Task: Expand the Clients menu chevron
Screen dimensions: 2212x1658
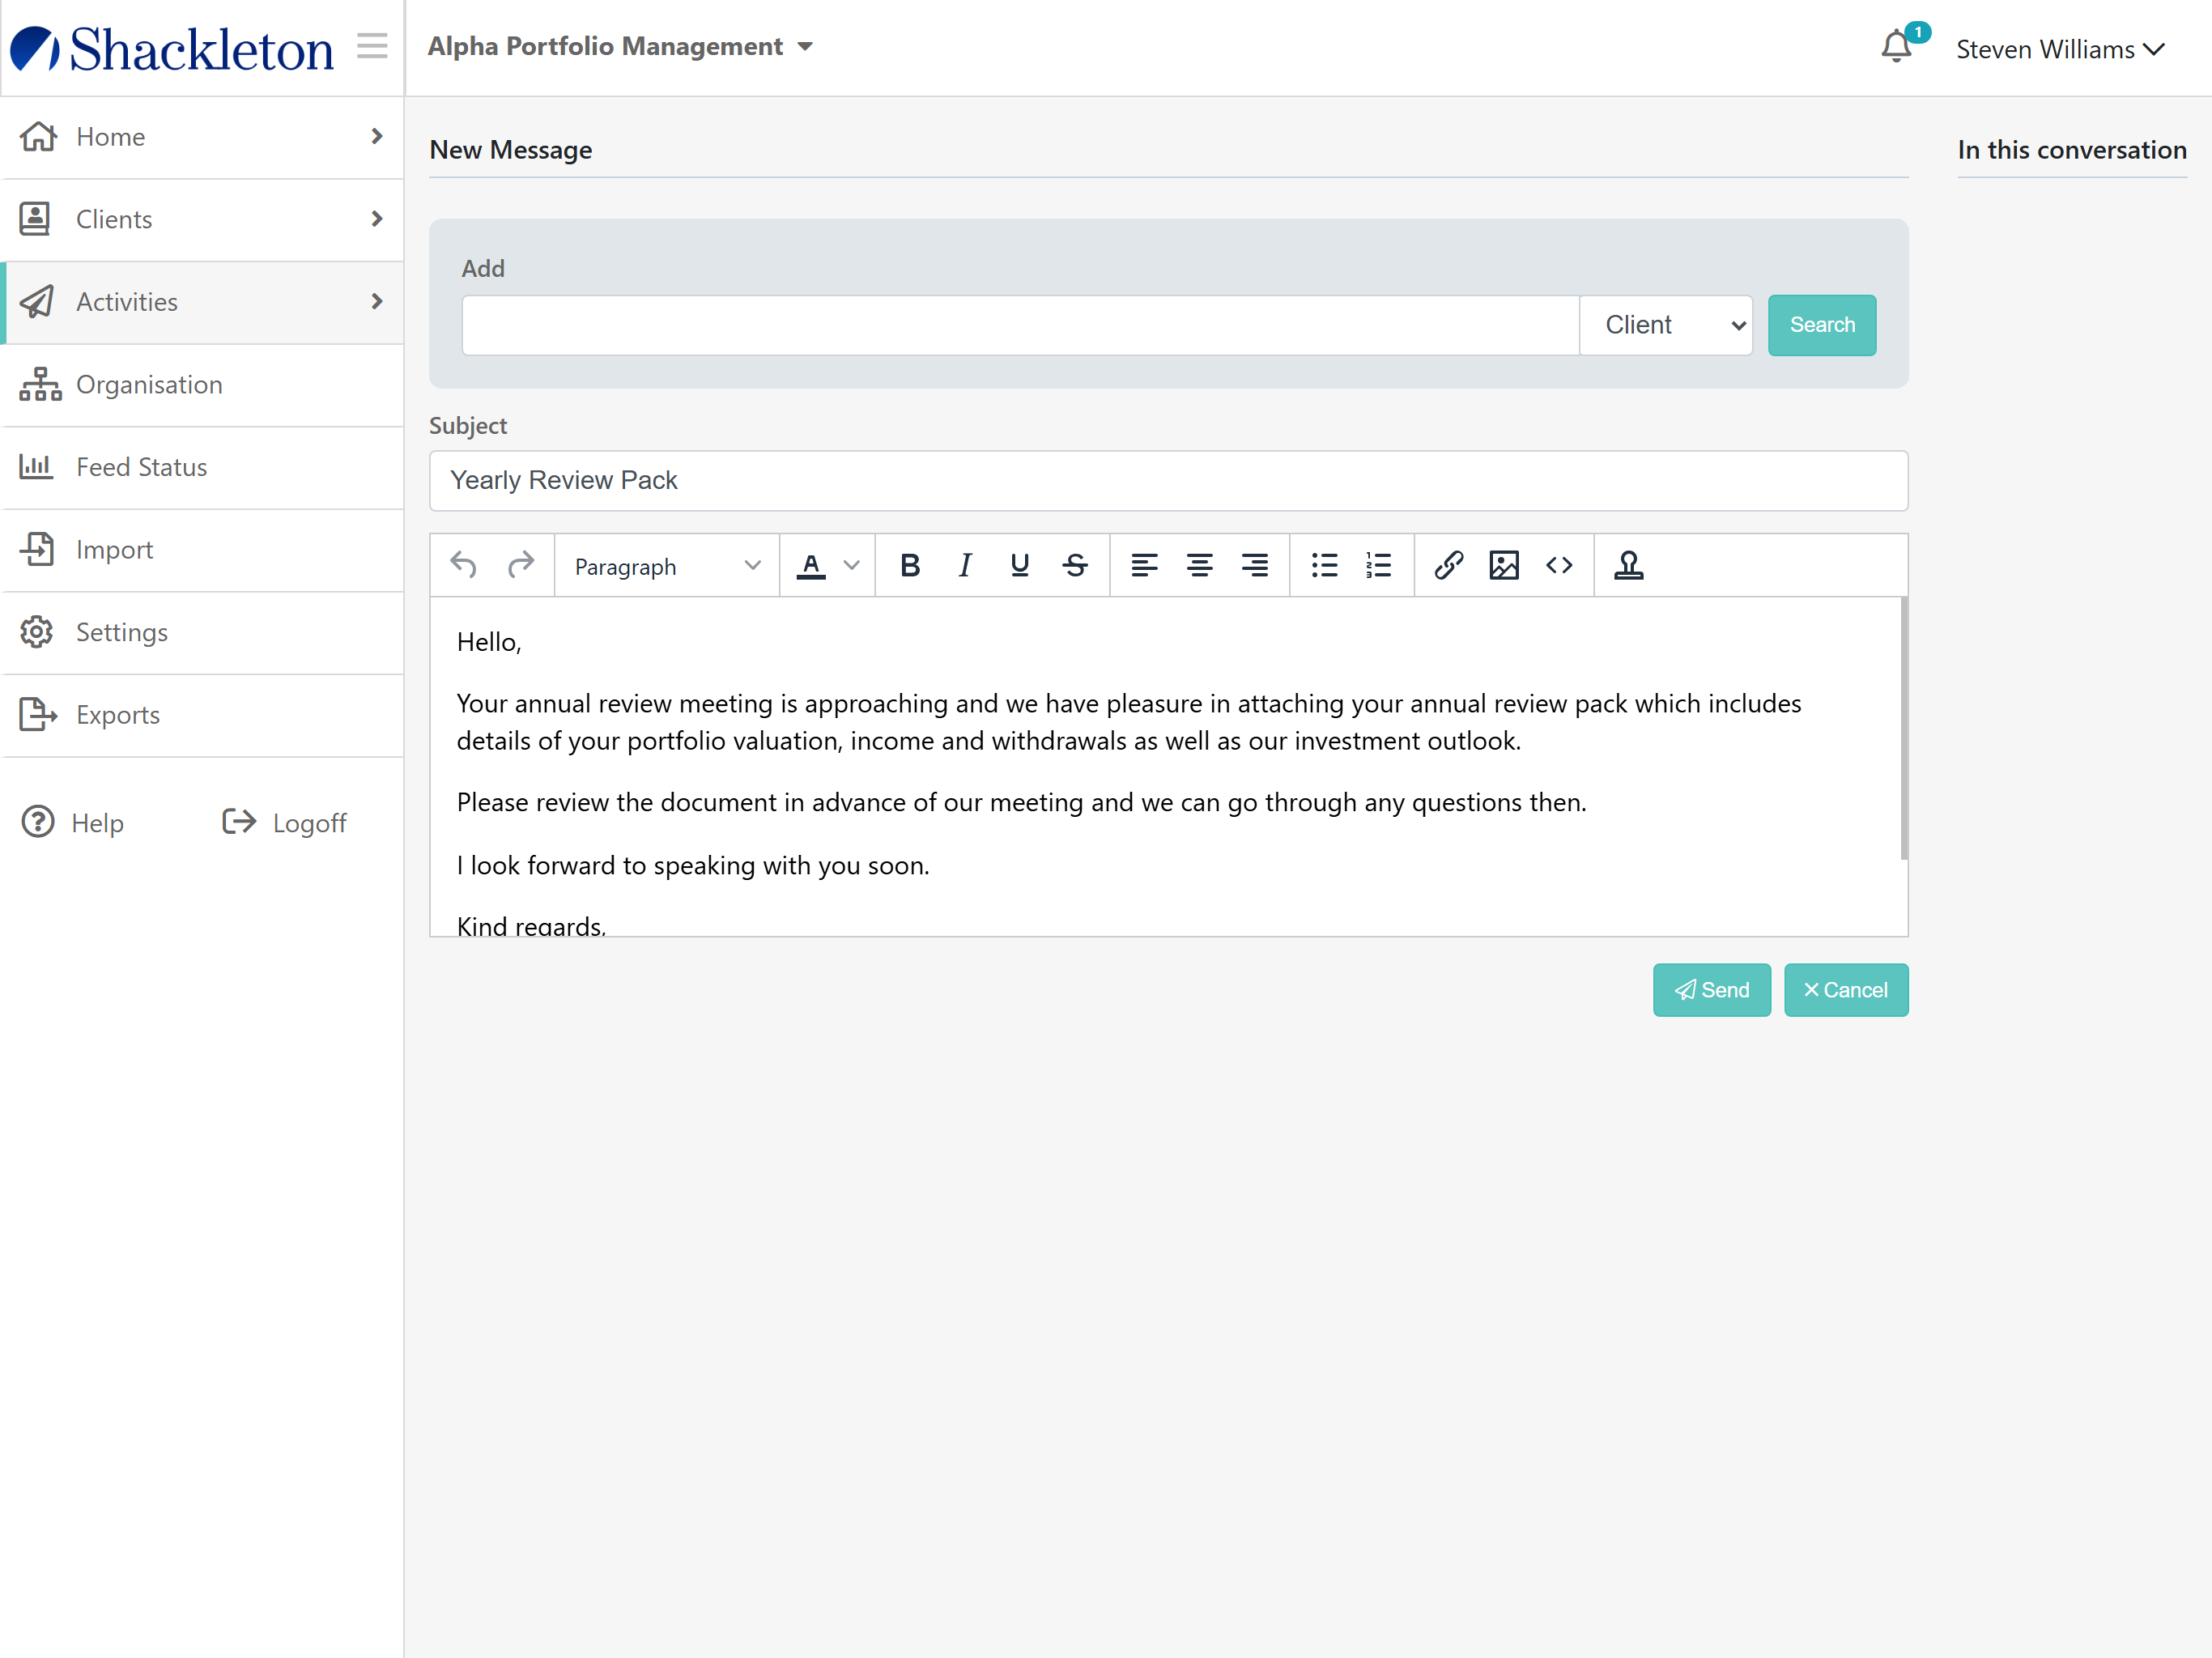Action: pyautogui.click(x=377, y=219)
